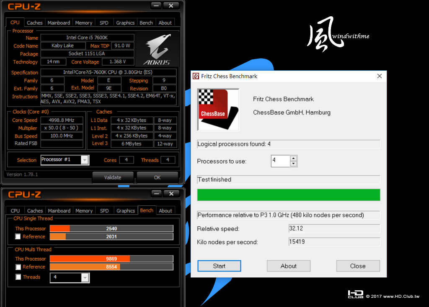Click Close button in Fritz Chess Benchmark
Viewport: 429px width, 307px height.
tap(358, 266)
